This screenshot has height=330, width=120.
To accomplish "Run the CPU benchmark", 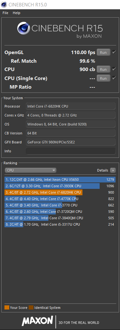I will (103, 69).
